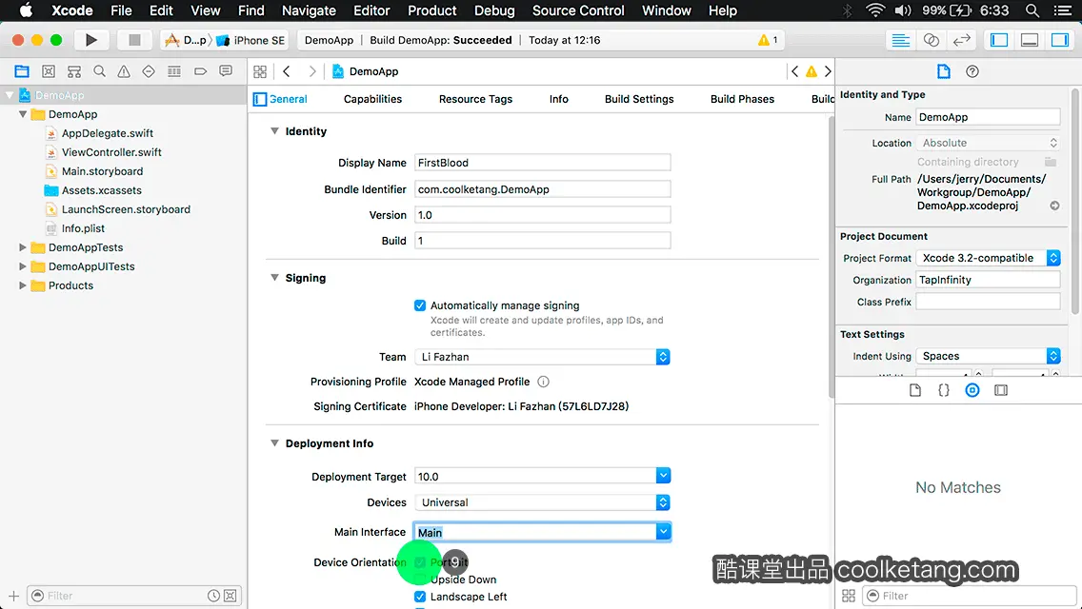Toggle the Debug area
This screenshot has width=1082, height=609.
pyautogui.click(x=1030, y=40)
